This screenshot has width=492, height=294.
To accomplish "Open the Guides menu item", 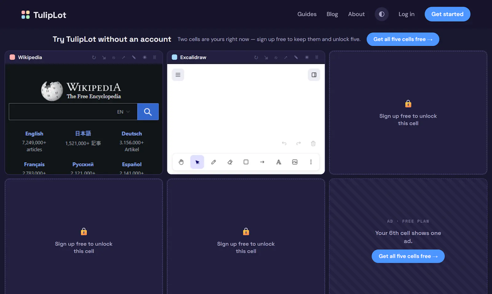I will pyautogui.click(x=307, y=14).
